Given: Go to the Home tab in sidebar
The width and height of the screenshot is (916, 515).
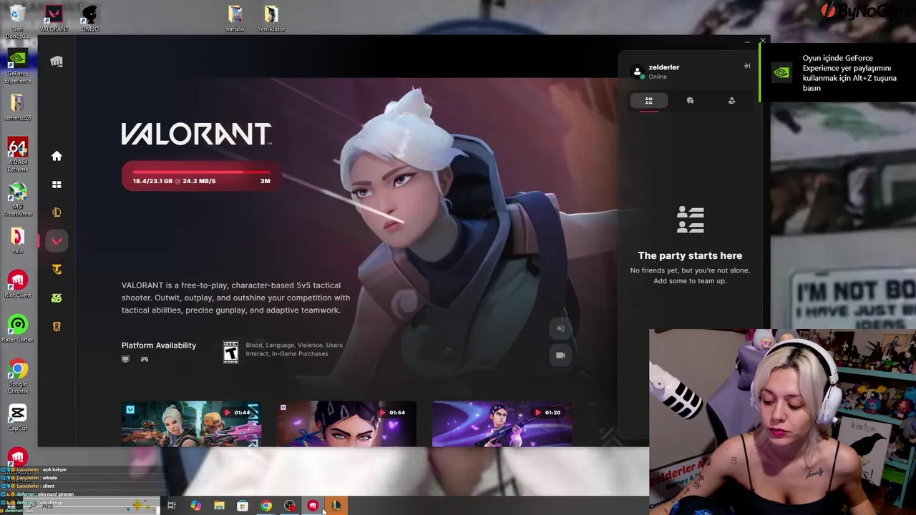Looking at the screenshot, I should click(x=57, y=156).
